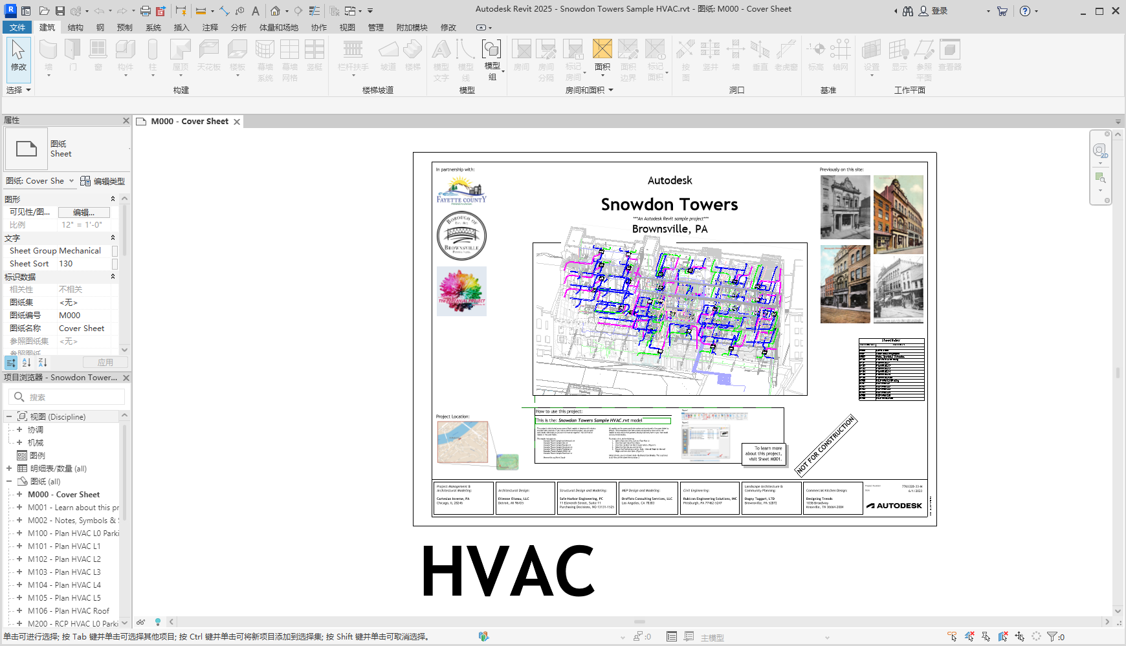Toggle Drag Elements on Selection in status bar

pyautogui.click(x=1020, y=637)
